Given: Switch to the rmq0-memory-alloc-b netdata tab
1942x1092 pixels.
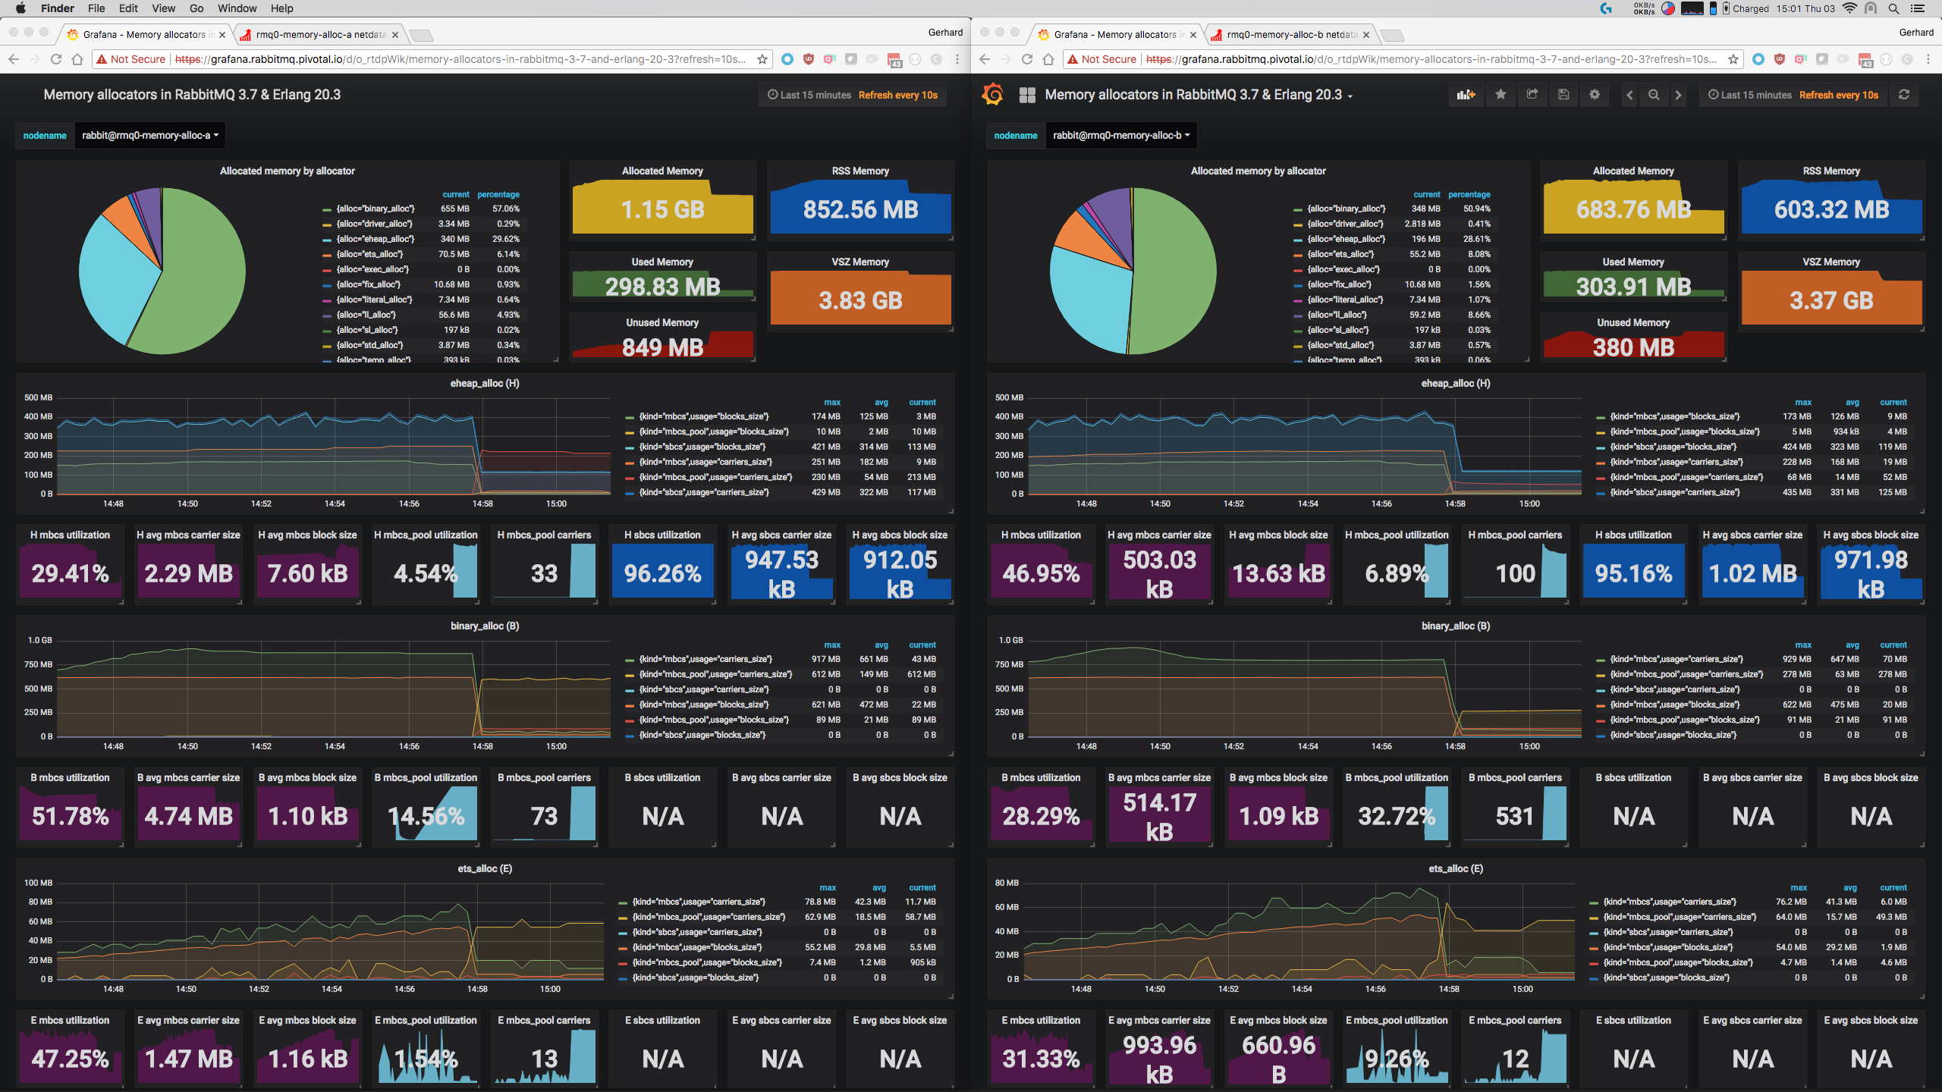Looking at the screenshot, I should coord(1290,35).
